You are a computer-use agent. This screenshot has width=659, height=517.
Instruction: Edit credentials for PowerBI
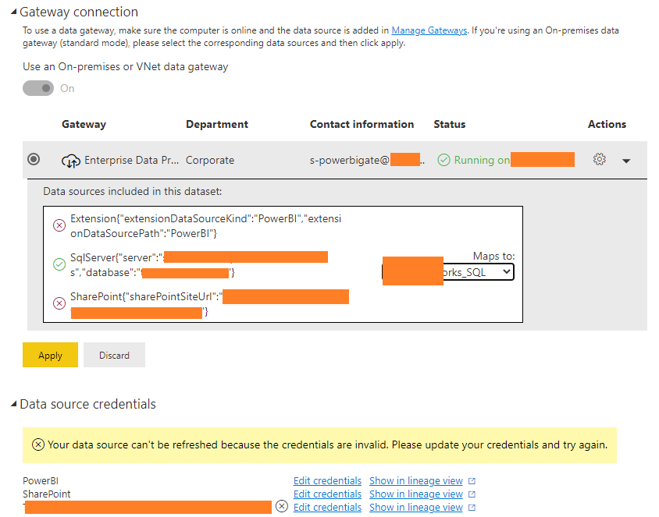(x=327, y=481)
